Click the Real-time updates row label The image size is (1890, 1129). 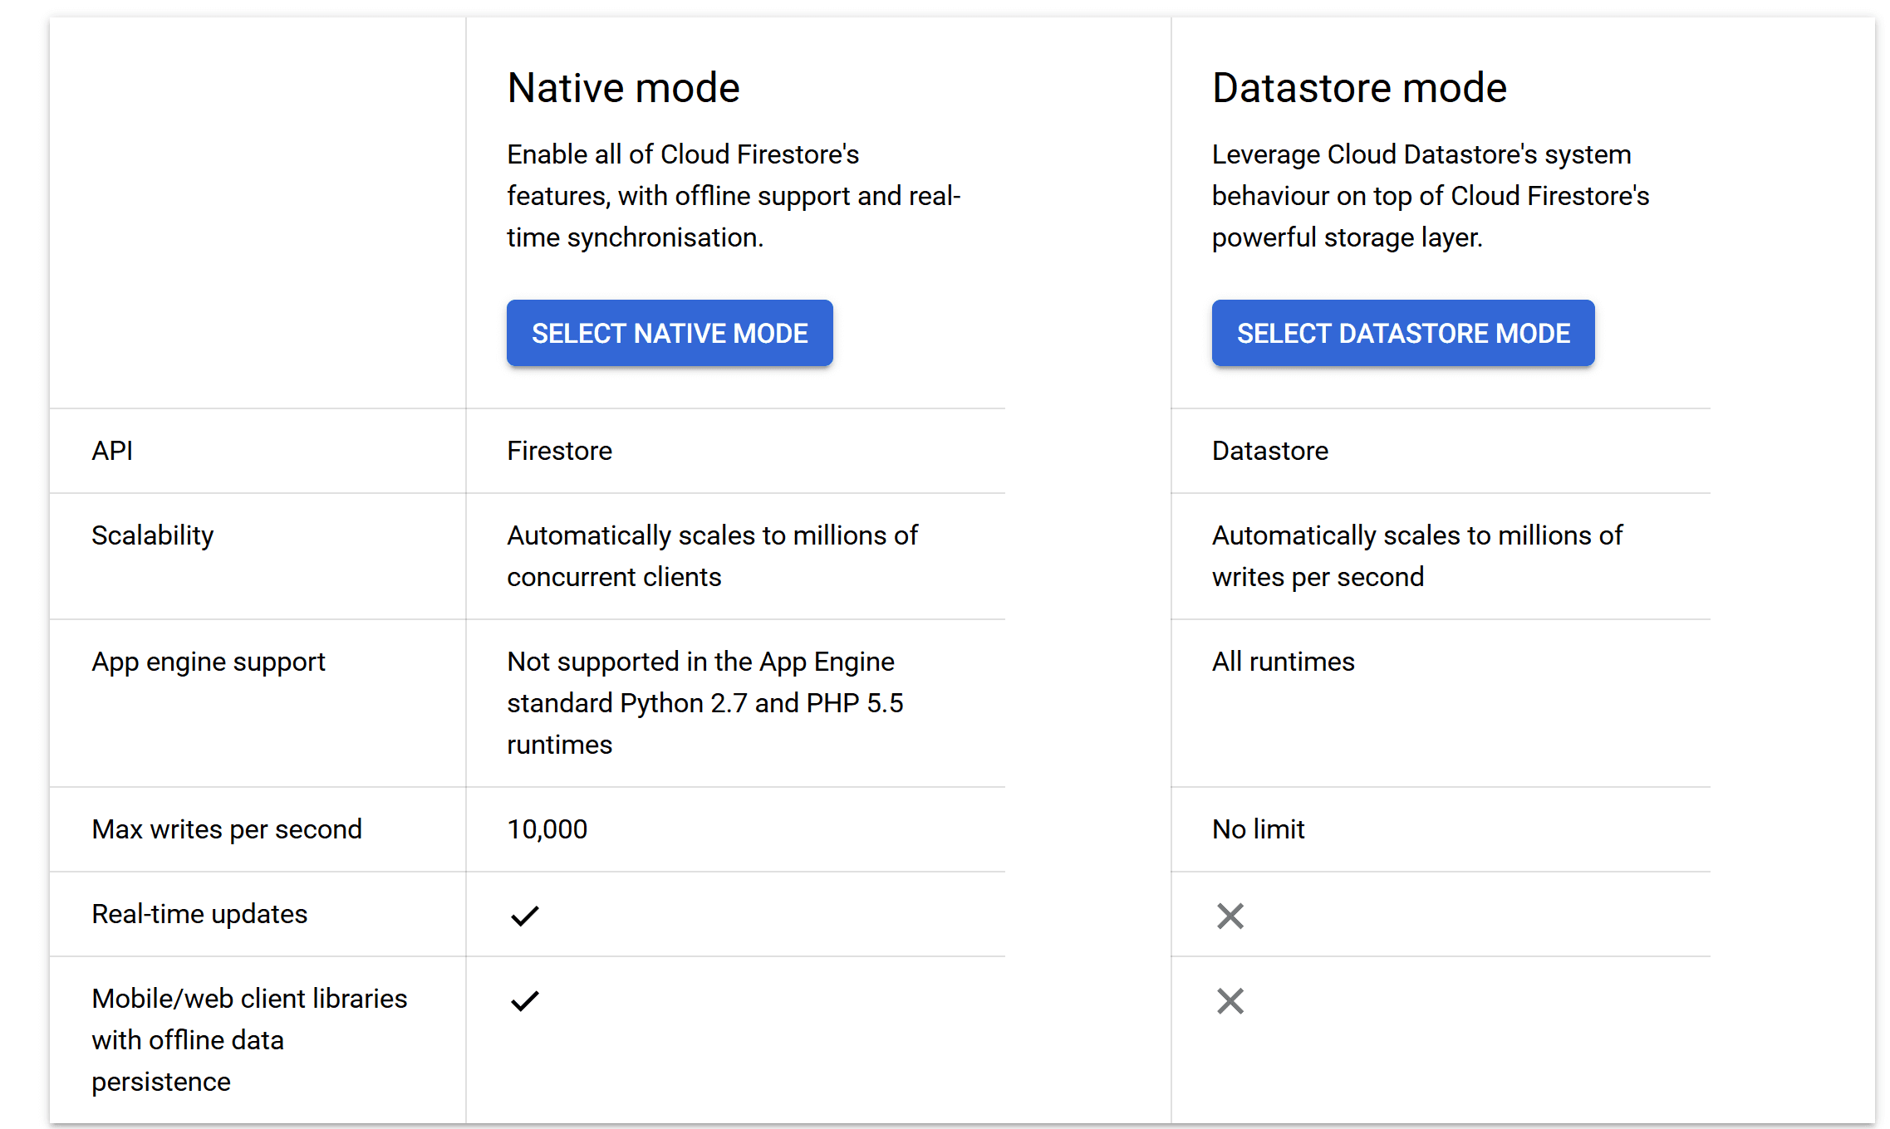(199, 914)
